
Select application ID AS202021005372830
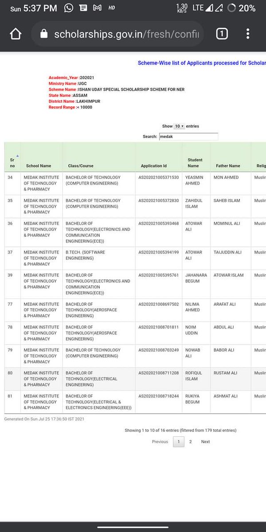pyautogui.click(x=159, y=200)
